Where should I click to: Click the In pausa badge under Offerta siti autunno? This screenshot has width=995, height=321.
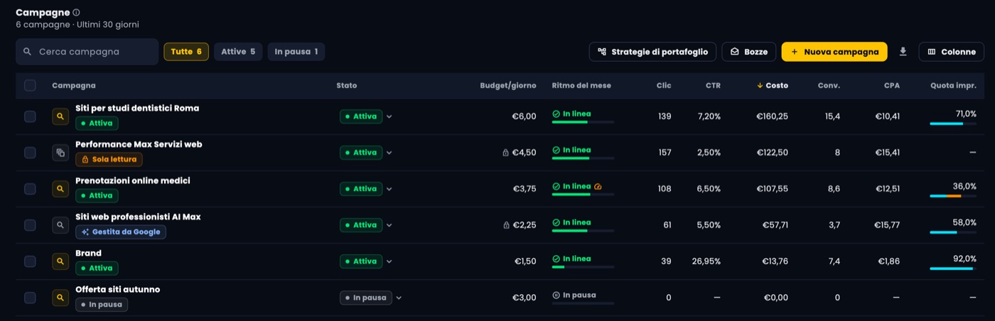pyautogui.click(x=102, y=305)
